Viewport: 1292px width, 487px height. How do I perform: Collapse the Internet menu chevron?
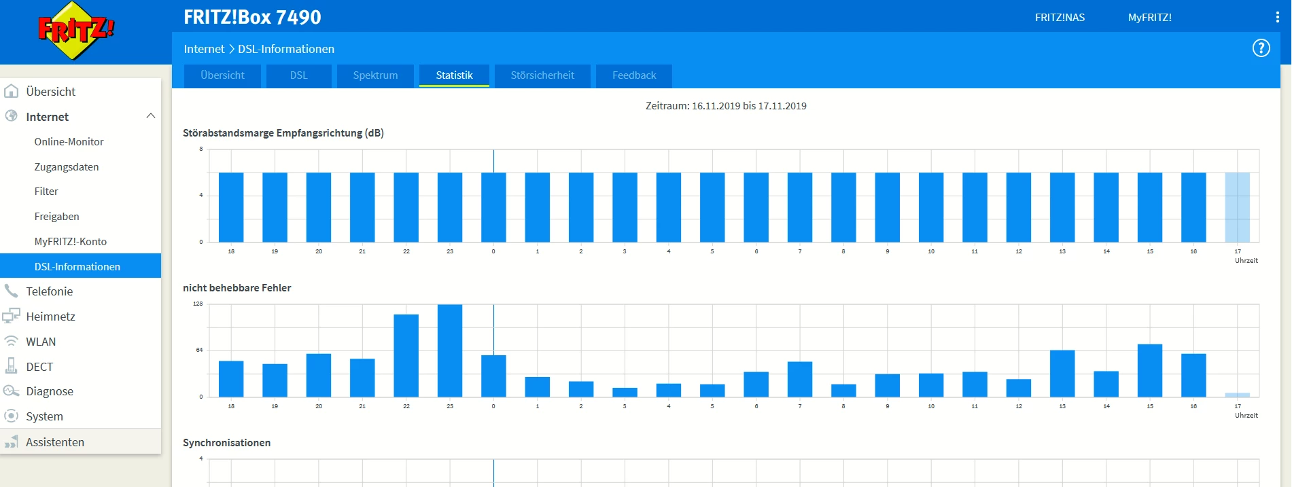(151, 116)
